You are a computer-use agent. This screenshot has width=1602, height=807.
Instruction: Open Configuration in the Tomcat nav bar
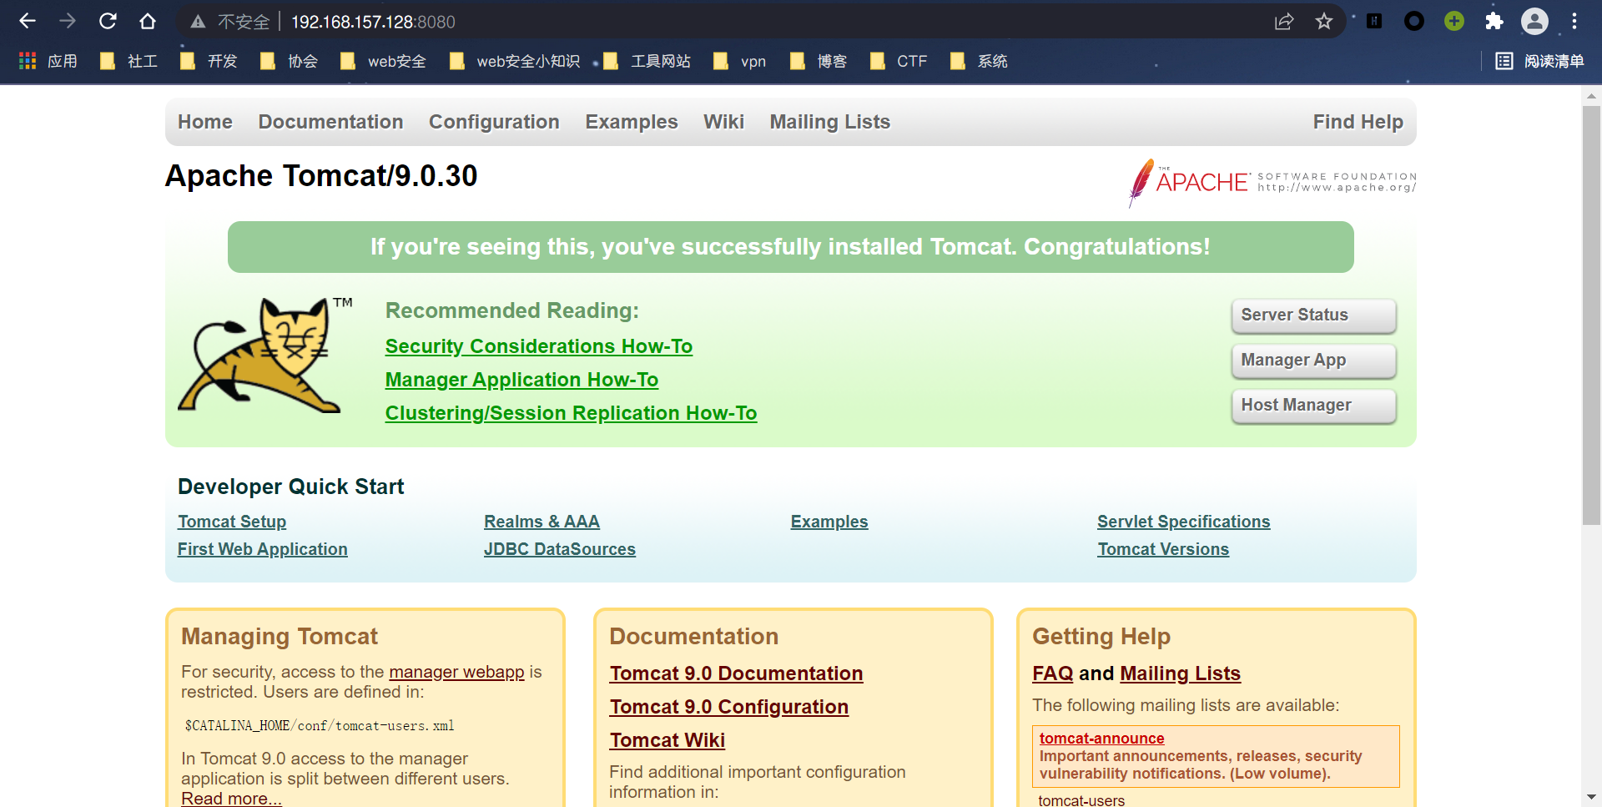pyautogui.click(x=494, y=122)
